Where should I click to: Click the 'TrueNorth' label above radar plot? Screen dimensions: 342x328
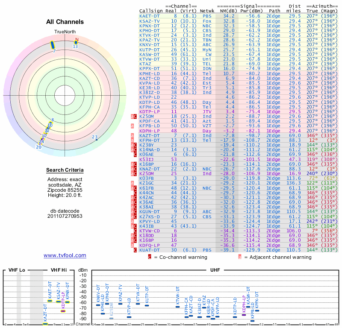[65, 32]
